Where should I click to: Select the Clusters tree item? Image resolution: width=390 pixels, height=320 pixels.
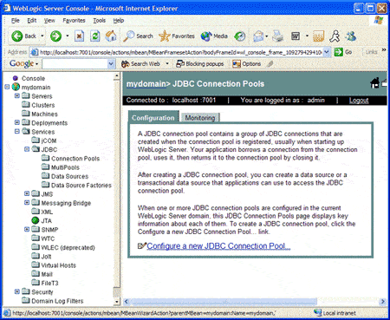click(x=43, y=105)
